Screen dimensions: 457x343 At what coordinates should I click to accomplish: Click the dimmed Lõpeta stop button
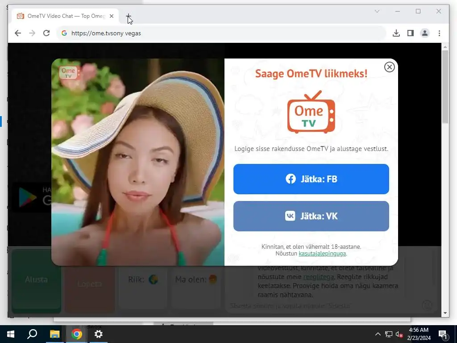(x=89, y=284)
